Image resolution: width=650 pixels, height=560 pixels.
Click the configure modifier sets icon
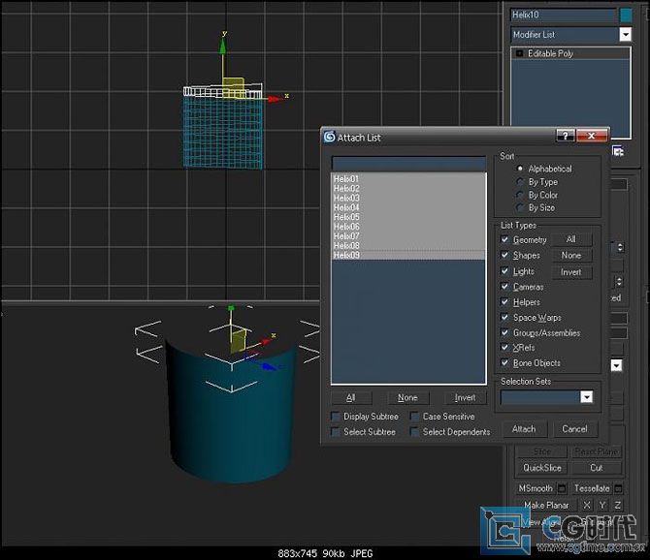click(618, 151)
